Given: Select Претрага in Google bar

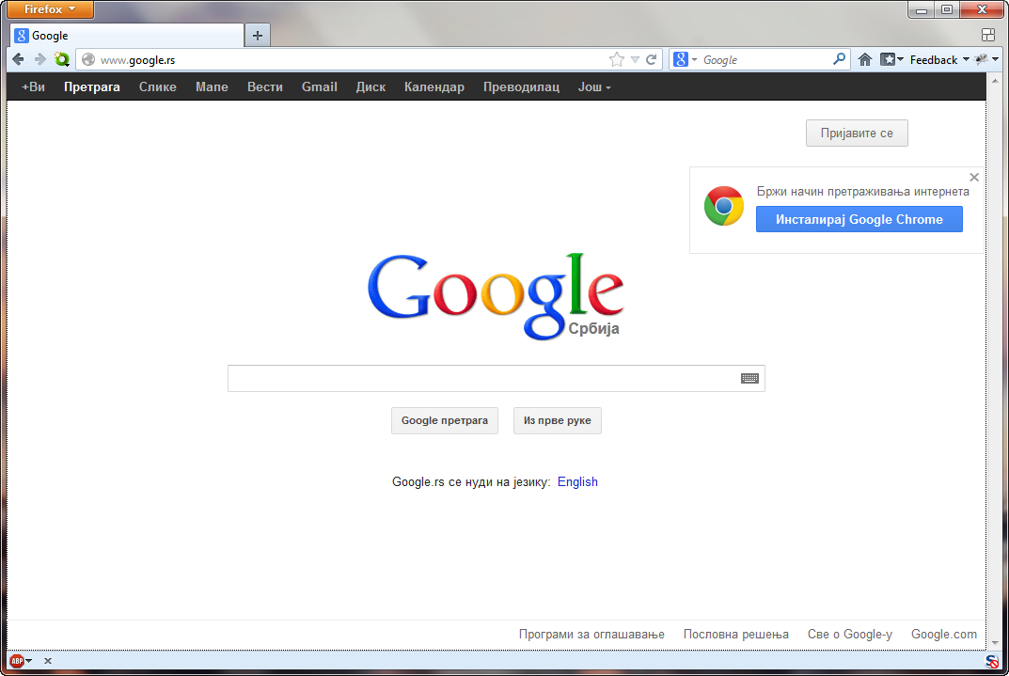Looking at the screenshot, I should pyautogui.click(x=92, y=86).
